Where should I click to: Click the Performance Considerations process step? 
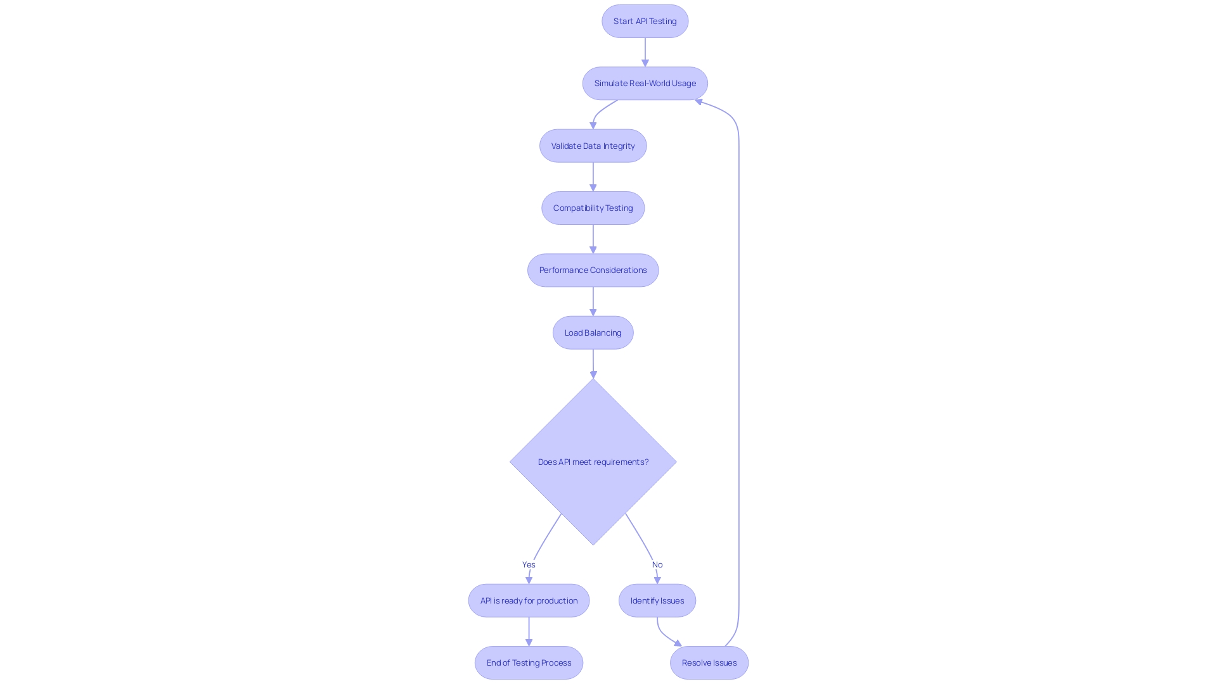(x=593, y=270)
